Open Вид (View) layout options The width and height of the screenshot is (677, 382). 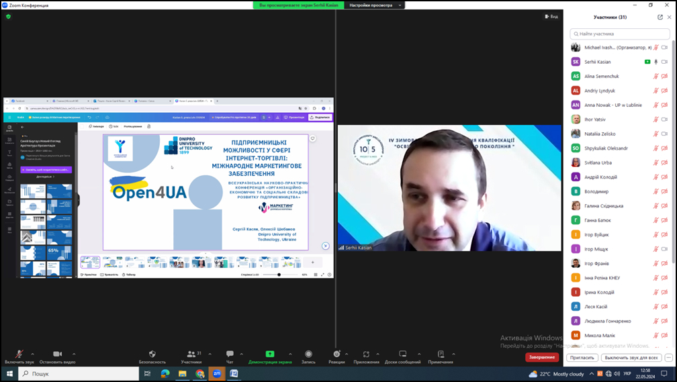tap(551, 16)
